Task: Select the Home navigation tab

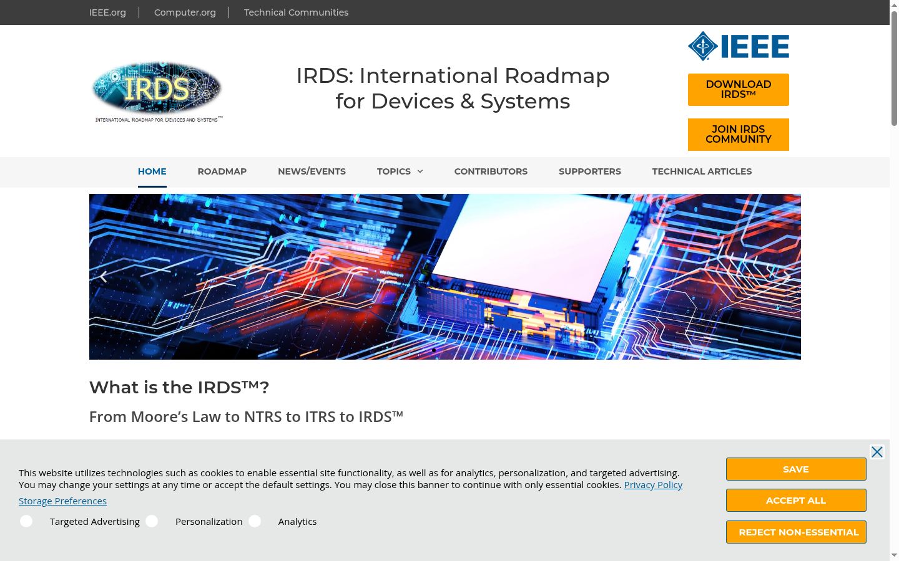Action: (x=152, y=171)
